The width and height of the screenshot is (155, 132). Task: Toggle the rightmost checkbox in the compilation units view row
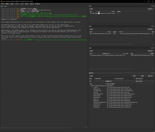(x=135, y=79)
